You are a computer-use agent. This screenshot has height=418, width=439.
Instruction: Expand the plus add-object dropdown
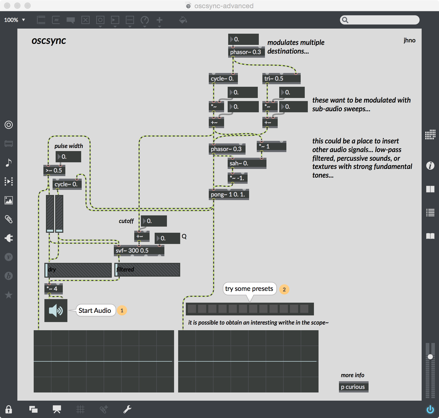[x=160, y=26]
